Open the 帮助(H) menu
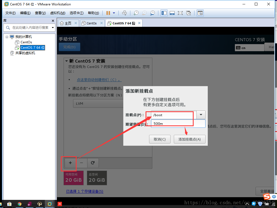 pyautogui.click(x=93, y=13)
